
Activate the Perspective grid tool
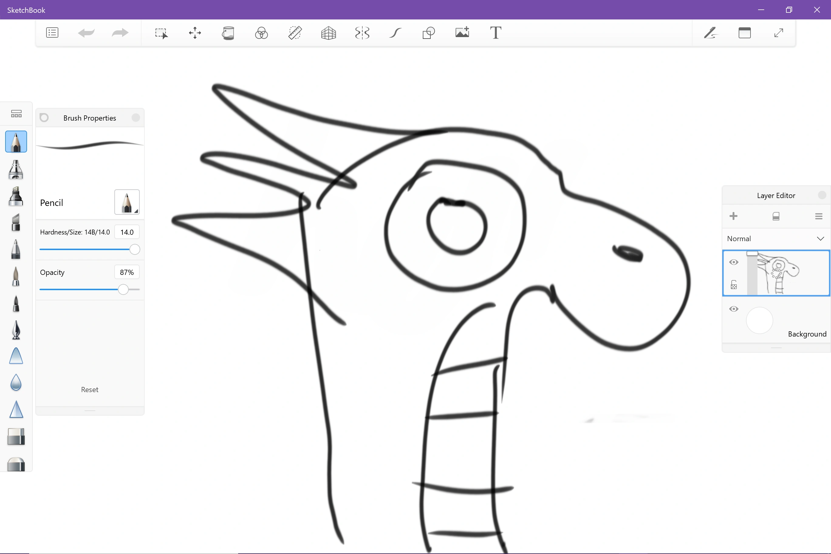[x=328, y=33]
